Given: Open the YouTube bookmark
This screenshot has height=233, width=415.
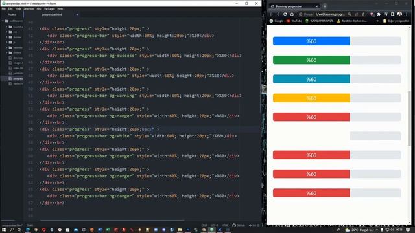Looking at the screenshot, I should pyautogui.click(x=294, y=21).
